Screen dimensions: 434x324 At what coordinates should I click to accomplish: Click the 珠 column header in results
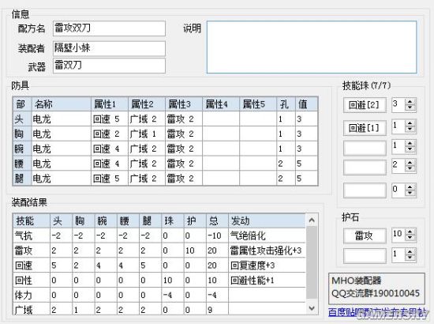tap(173, 221)
